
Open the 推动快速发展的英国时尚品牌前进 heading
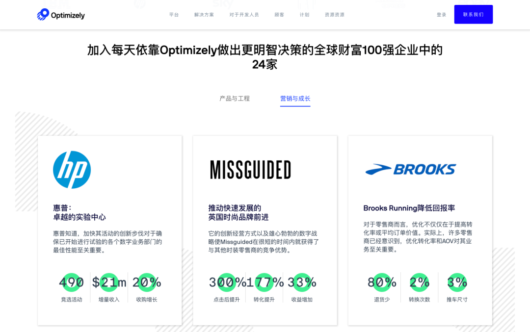pyautogui.click(x=238, y=212)
